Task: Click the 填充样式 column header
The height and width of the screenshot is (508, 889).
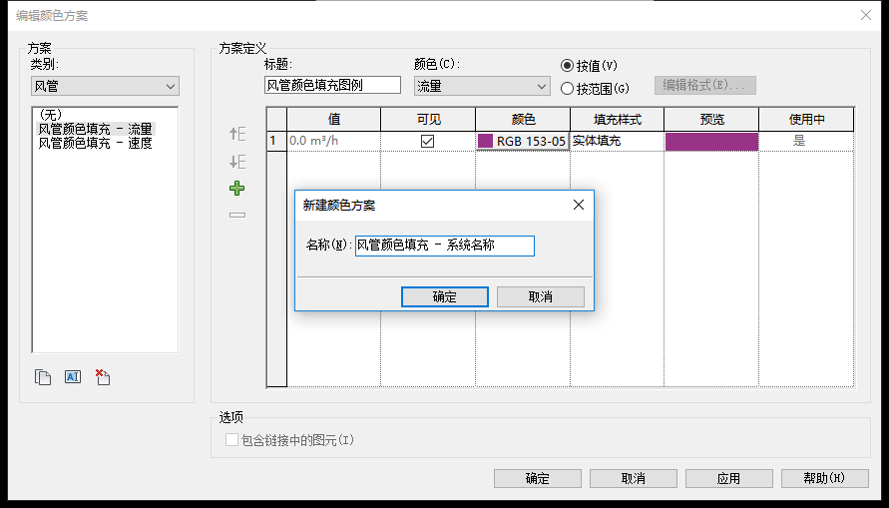Action: tap(617, 119)
